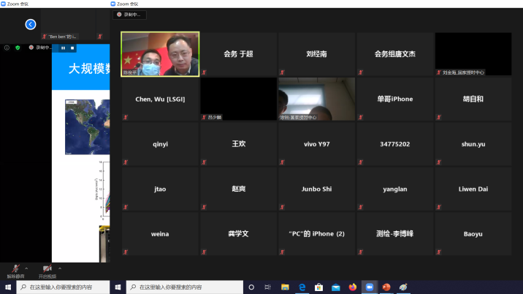Image resolution: width=523 pixels, height=294 pixels.
Task: Expand video options arrow beside camera
Action: tap(59, 268)
